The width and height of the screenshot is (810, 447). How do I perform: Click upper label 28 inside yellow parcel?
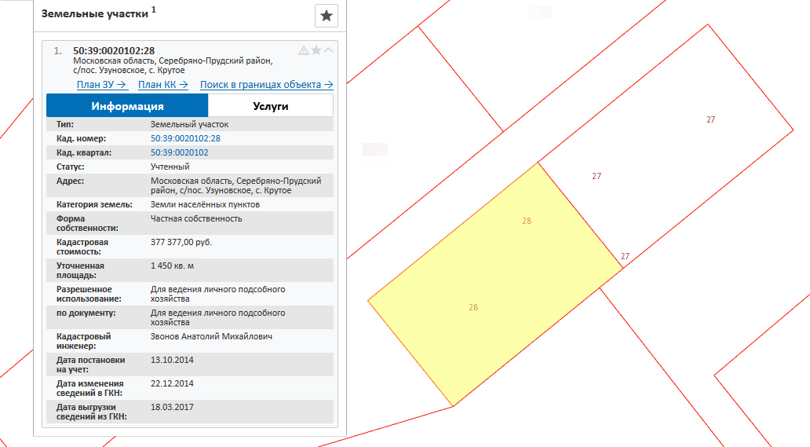click(527, 222)
